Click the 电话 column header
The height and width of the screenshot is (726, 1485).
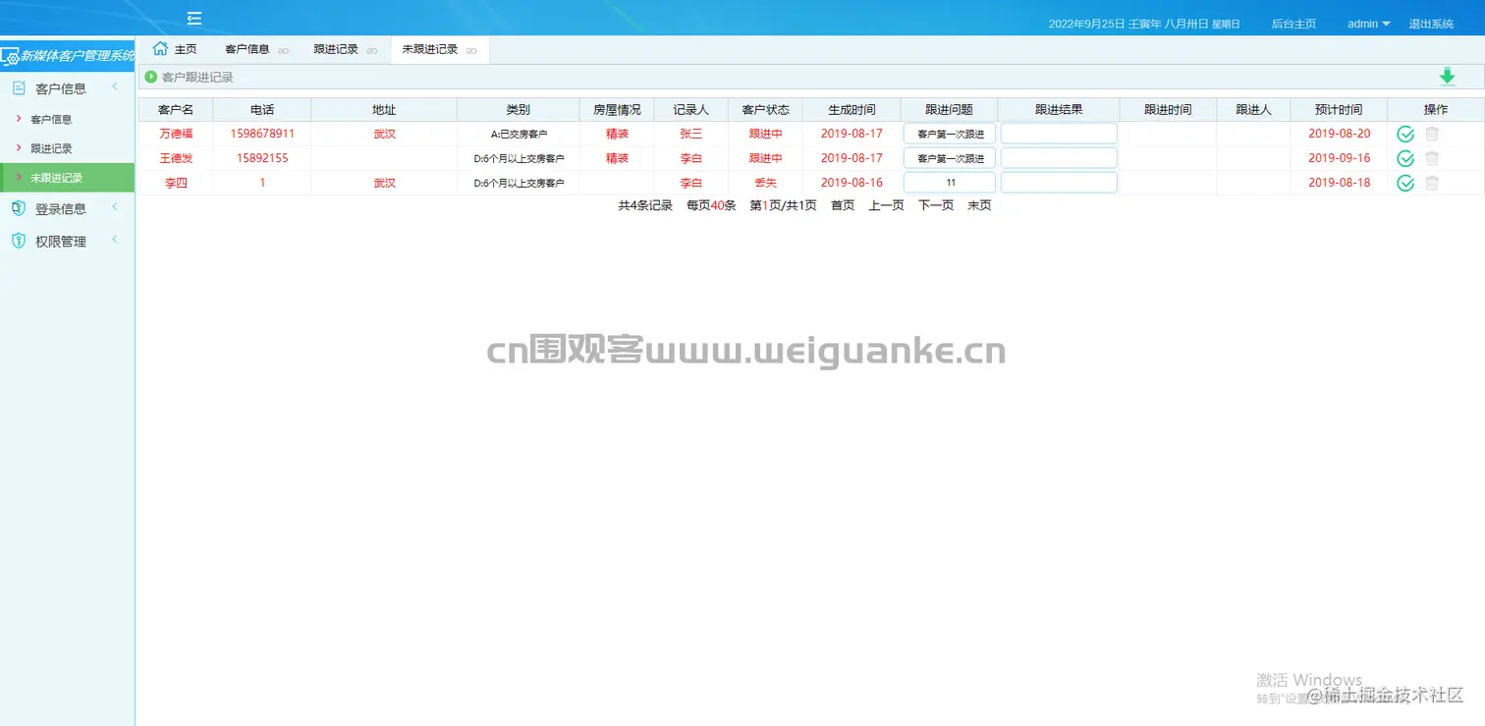(x=262, y=110)
